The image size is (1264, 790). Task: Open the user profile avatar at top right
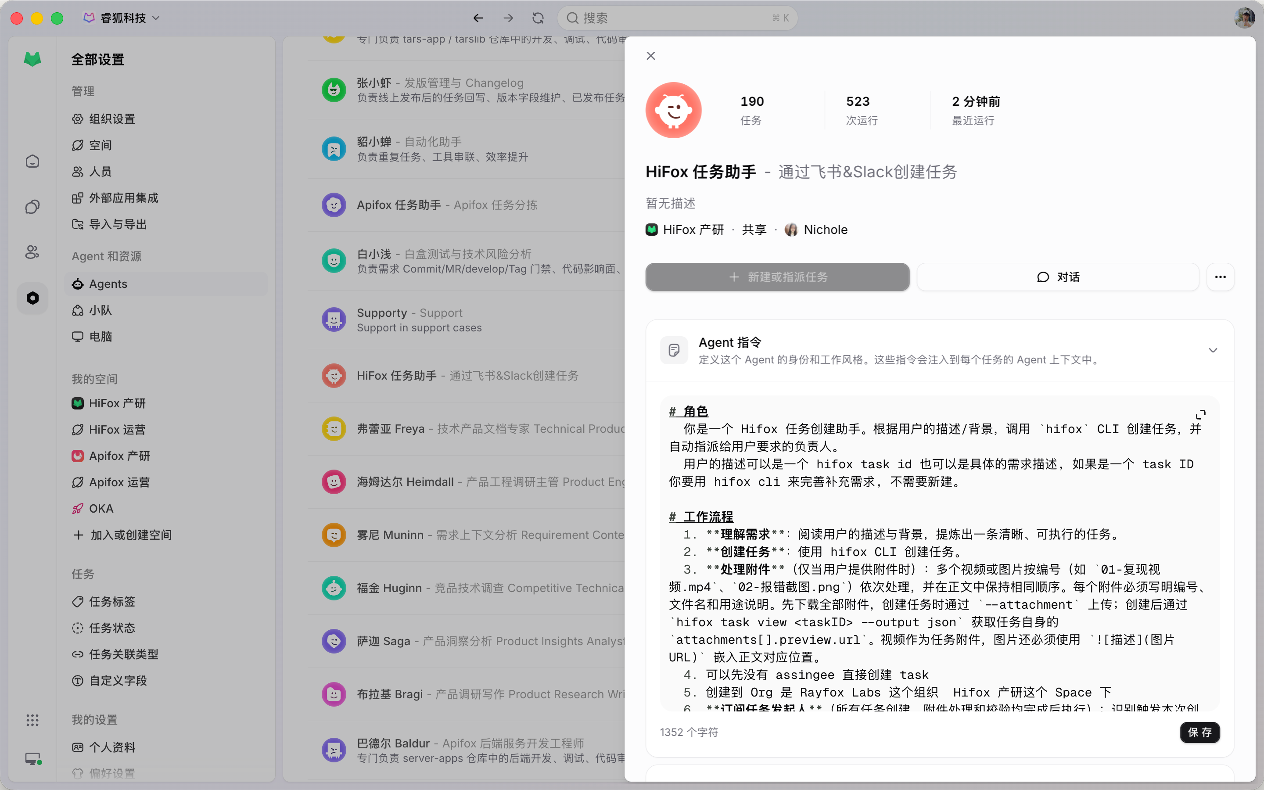[1245, 18]
